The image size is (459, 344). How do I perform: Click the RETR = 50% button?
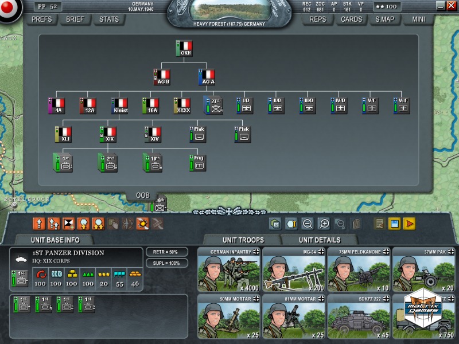click(x=165, y=252)
